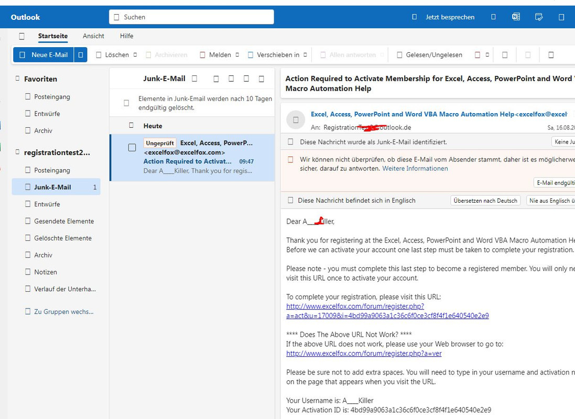Image resolution: width=575 pixels, height=419 pixels.
Task: Click text Your Activation ID line
Action: 388,410
